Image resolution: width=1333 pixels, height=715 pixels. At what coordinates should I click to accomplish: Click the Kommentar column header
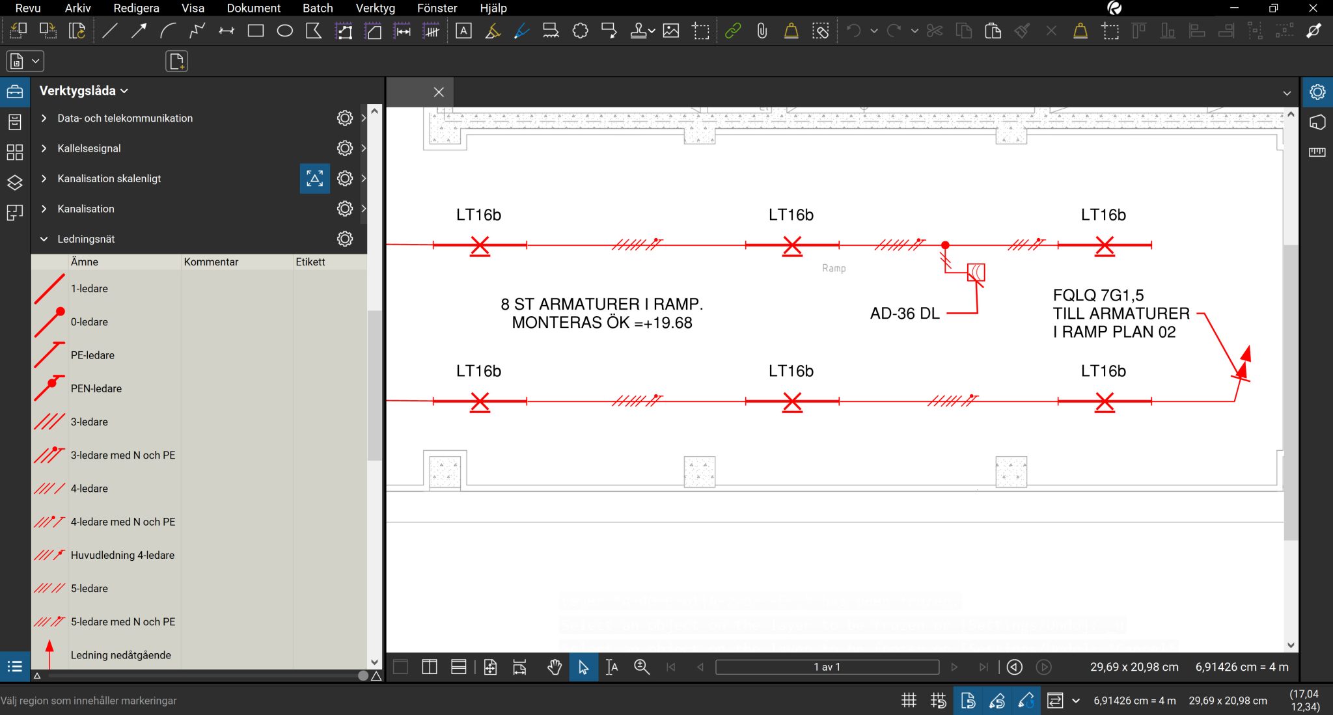click(x=211, y=262)
